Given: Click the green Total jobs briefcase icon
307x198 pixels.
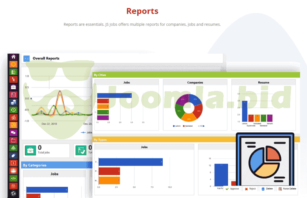Looking at the screenshot, I should pyautogui.click(x=30, y=150).
